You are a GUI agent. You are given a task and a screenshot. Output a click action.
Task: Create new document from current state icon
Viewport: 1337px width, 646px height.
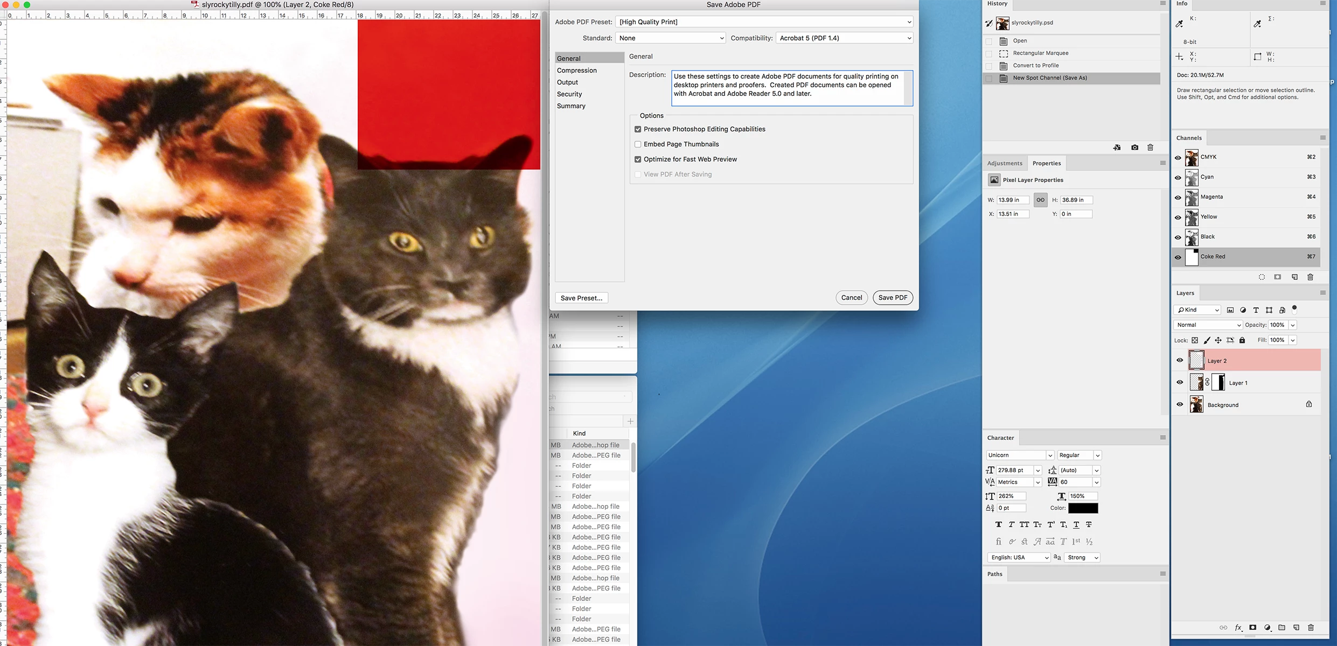1117,148
